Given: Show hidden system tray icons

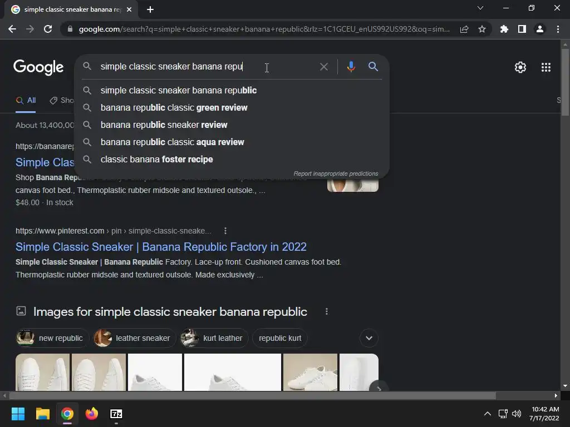Looking at the screenshot, I should point(488,414).
